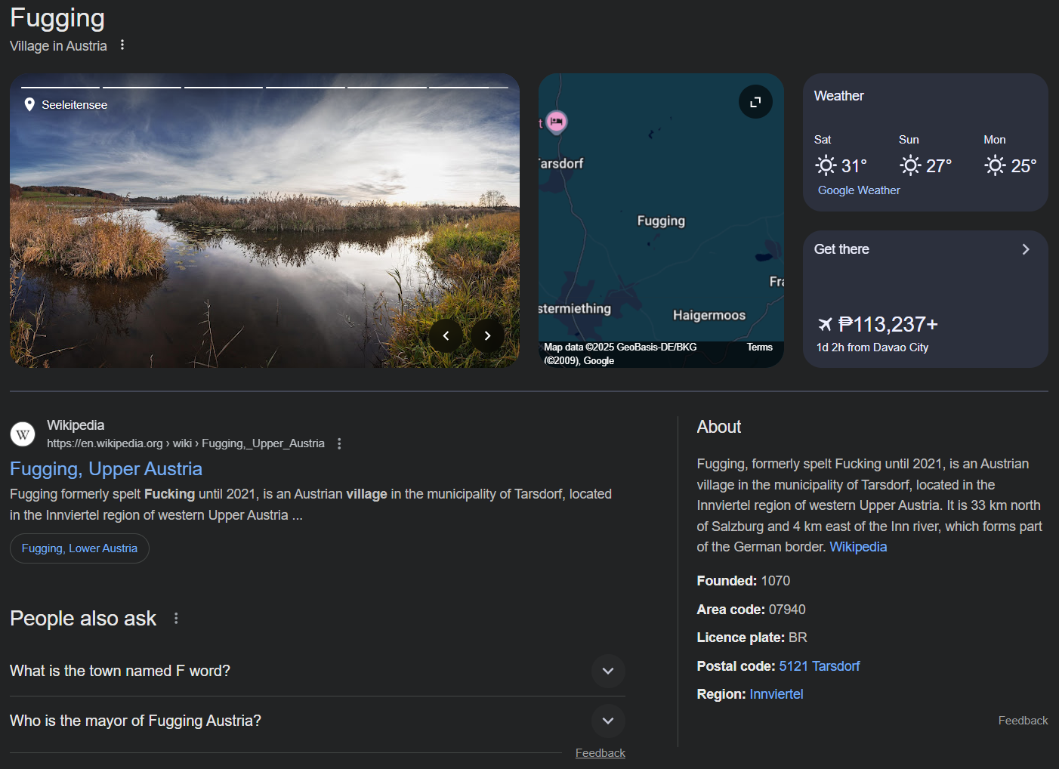Show previous photo in image carousel
The image size is (1059, 769).
click(446, 335)
